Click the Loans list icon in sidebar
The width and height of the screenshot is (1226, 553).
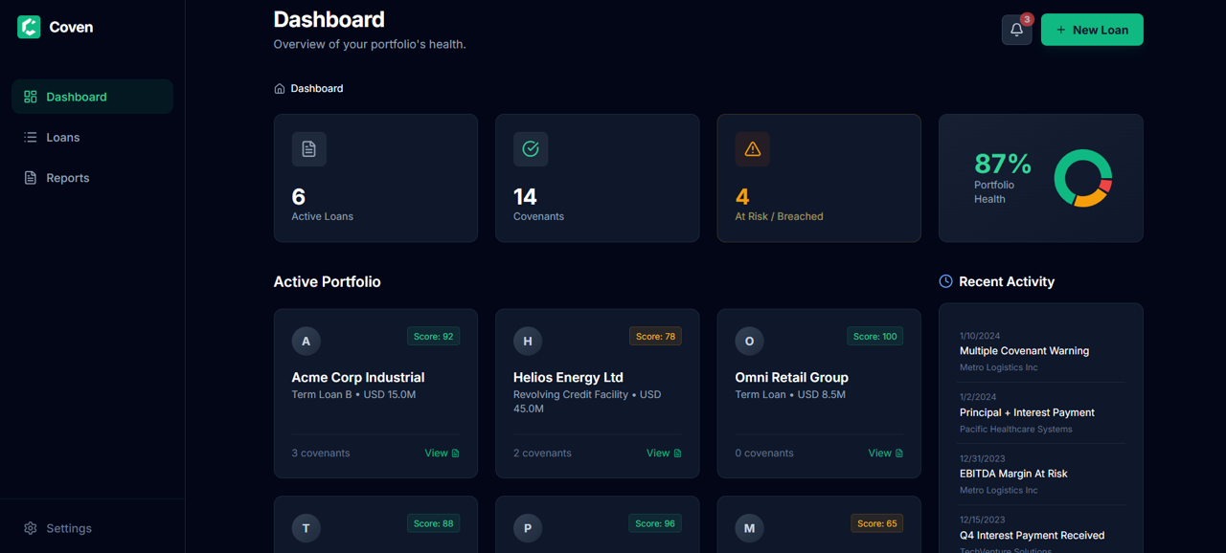coord(31,137)
